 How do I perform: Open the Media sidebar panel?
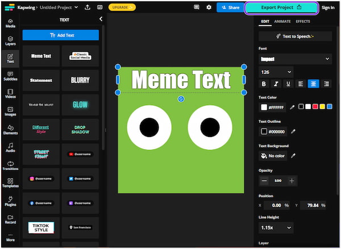(10, 23)
